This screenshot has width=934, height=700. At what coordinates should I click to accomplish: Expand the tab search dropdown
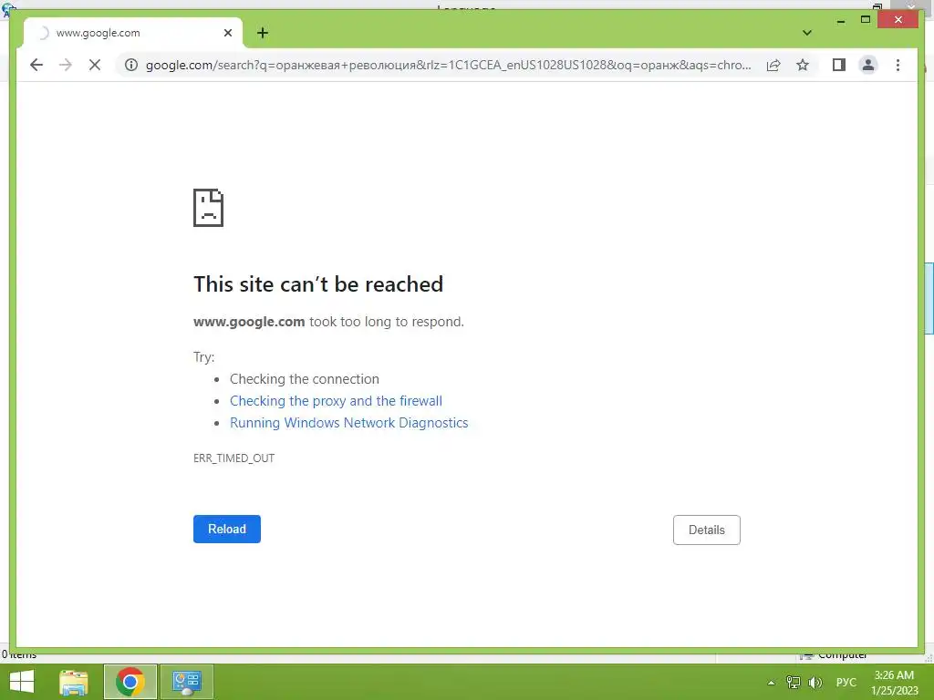tap(807, 33)
